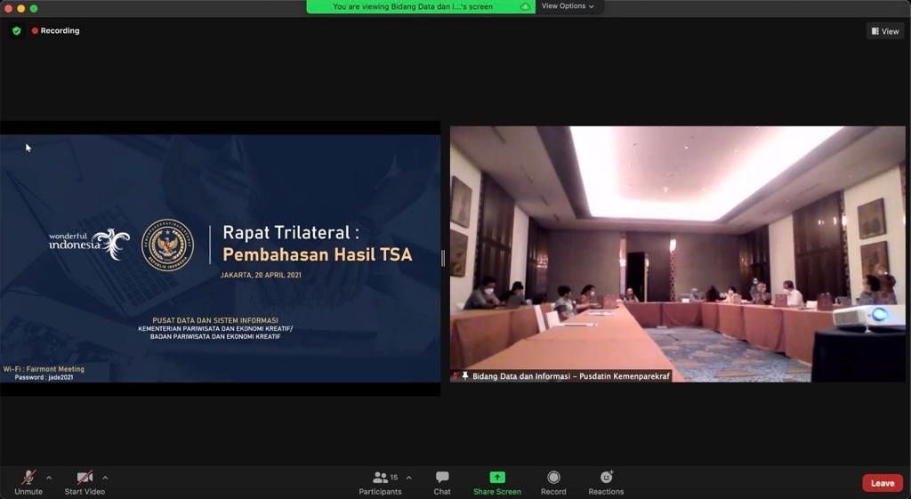Click the green encryption shield icon
Viewport: 911px width, 499px height.
17,31
